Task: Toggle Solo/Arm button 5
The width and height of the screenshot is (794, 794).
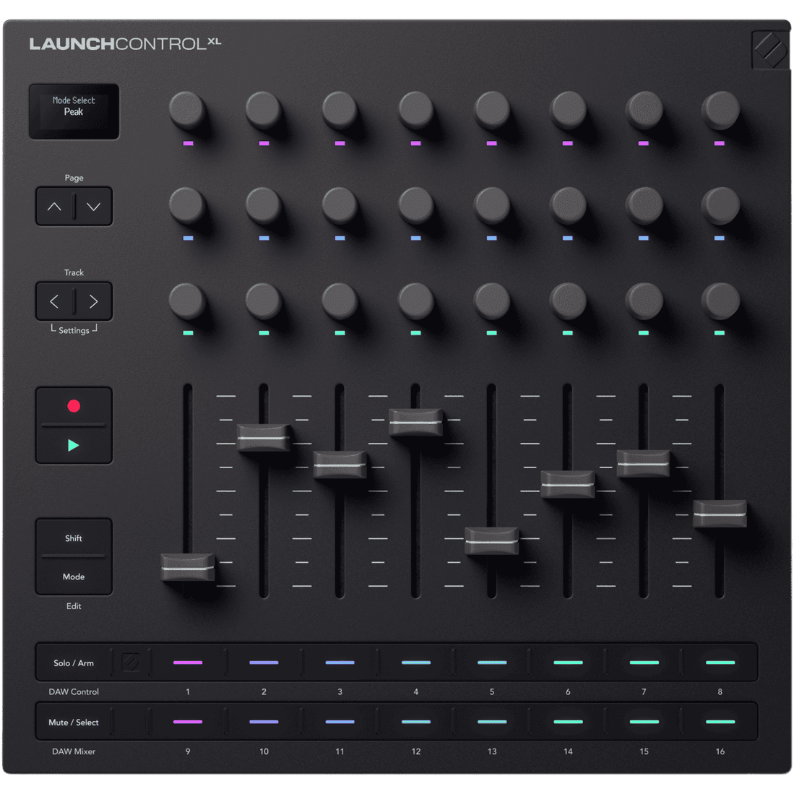Action: [492, 663]
